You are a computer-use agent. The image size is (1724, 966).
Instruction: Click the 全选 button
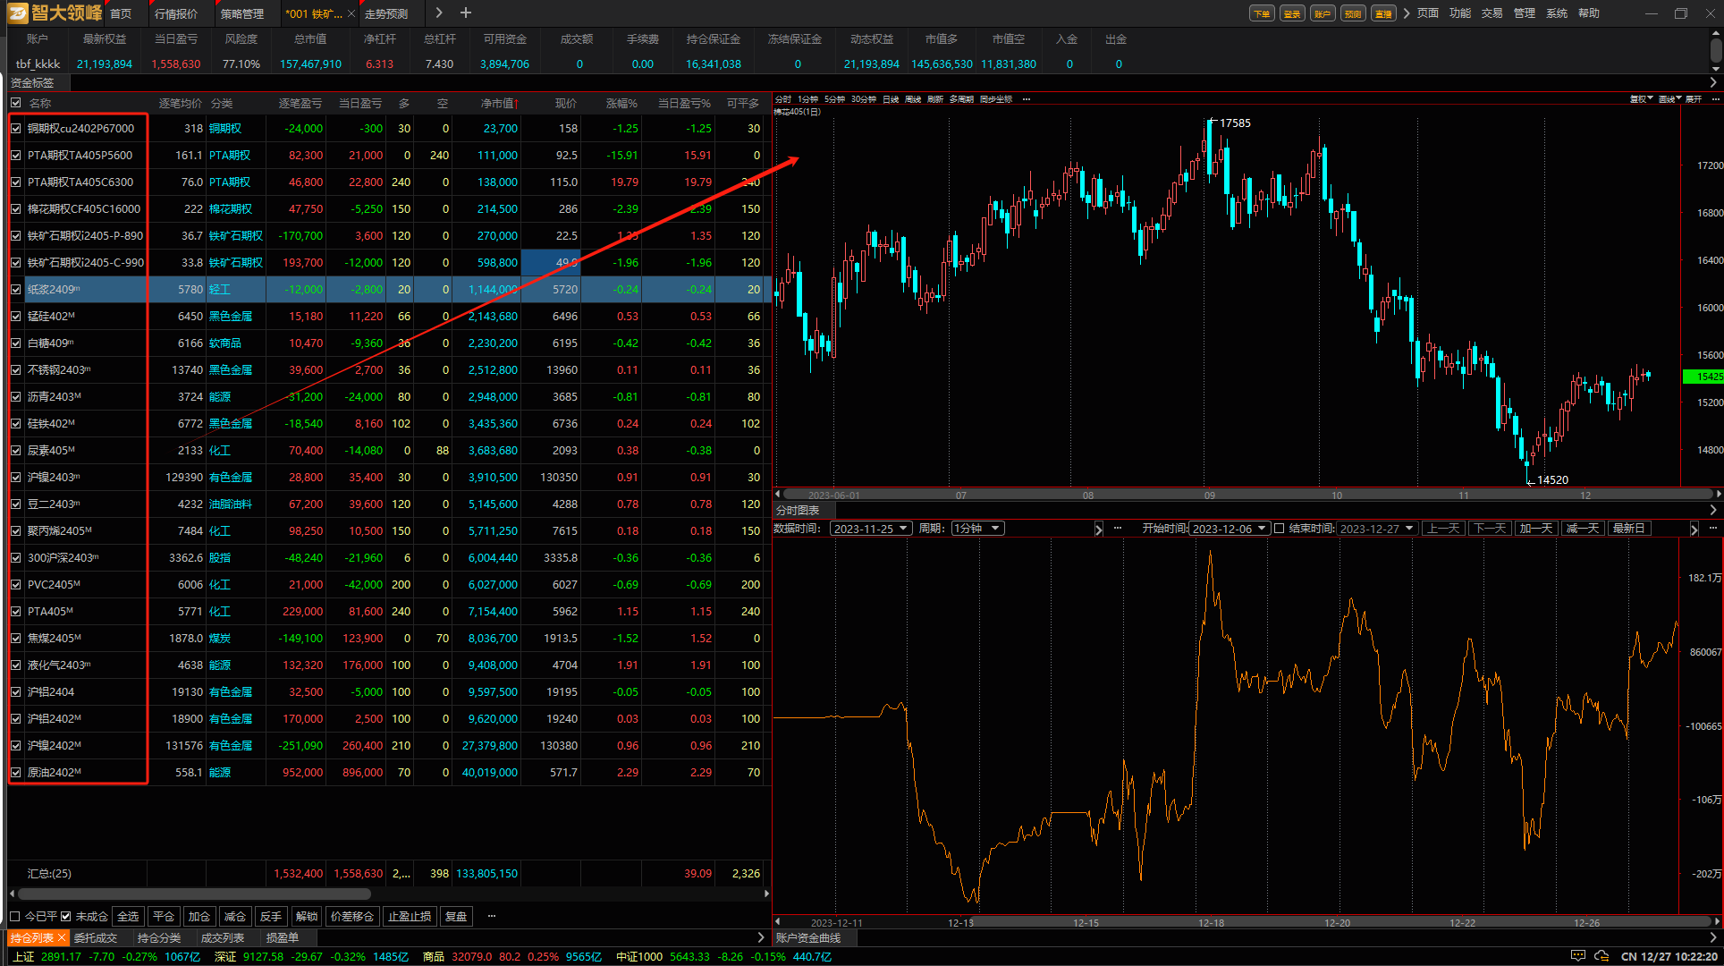(128, 916)
